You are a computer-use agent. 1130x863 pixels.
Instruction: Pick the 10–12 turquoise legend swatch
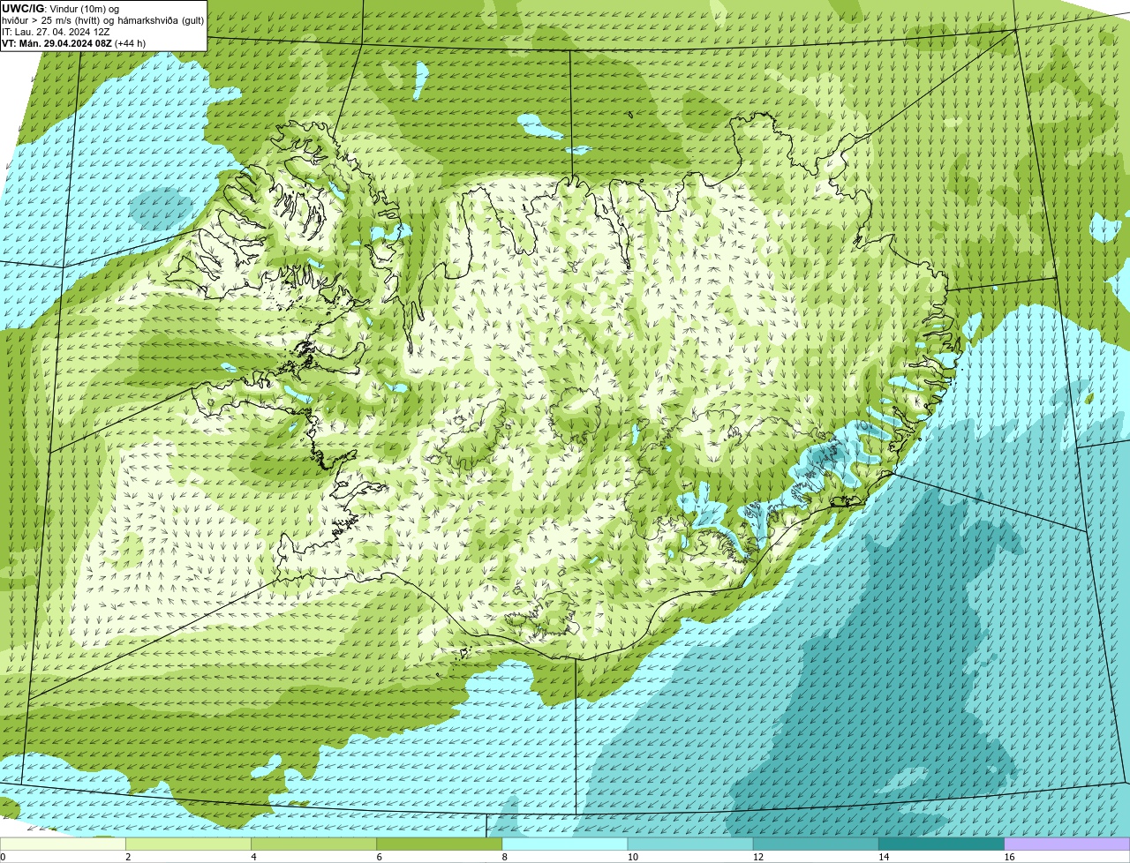(x=690, y=844)
